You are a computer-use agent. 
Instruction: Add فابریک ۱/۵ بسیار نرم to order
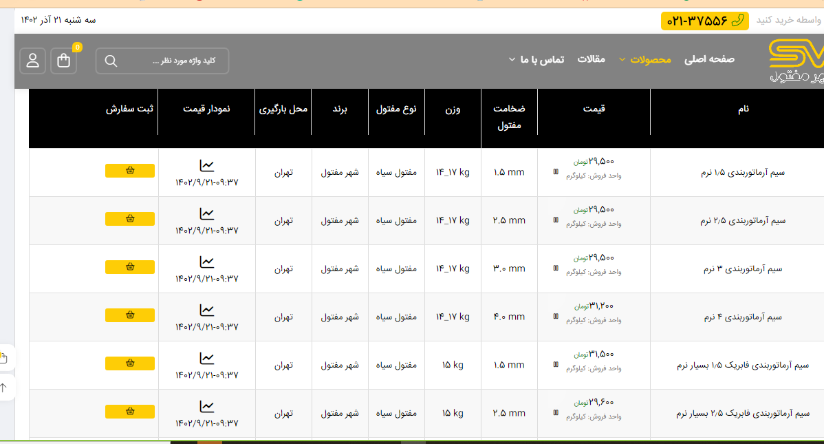coord(130,363)
